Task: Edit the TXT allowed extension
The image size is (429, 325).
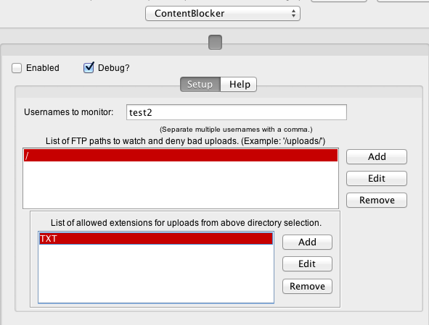Action: coord(307,264)
